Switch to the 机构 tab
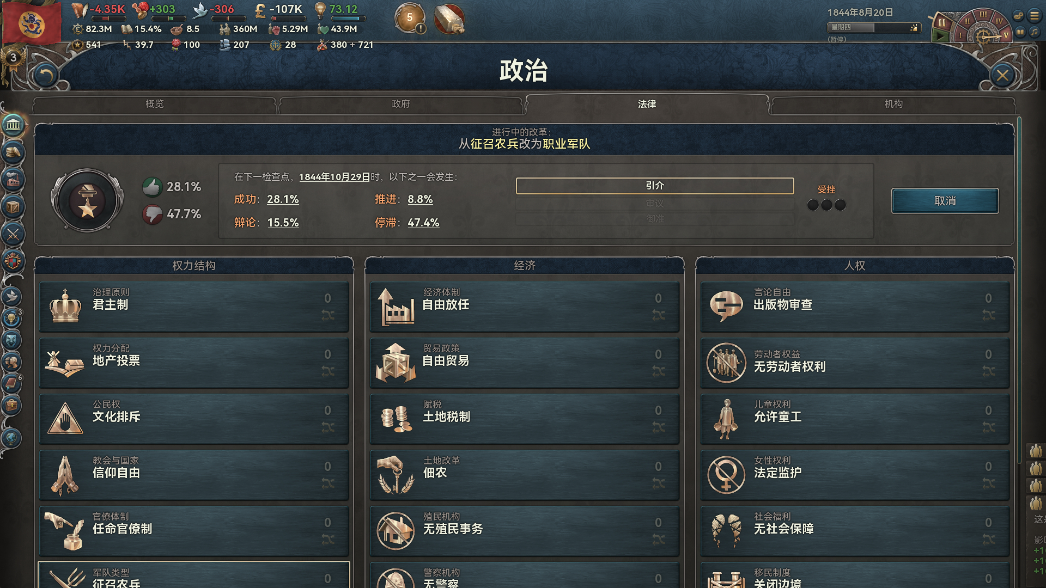Screen dimensions: 1046x588 point(893,104)
